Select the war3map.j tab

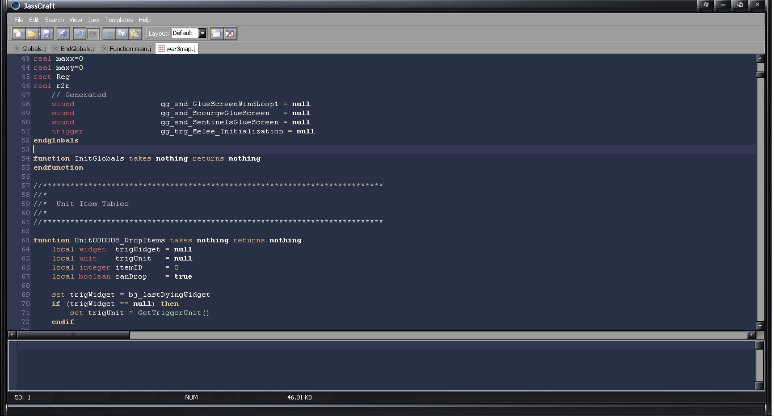pos(176,49)
